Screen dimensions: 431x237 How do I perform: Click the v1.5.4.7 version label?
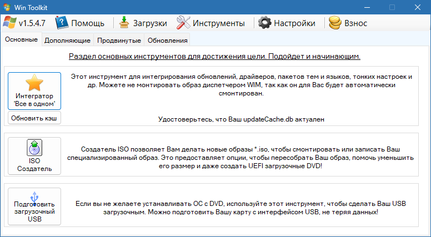(32, 23)
